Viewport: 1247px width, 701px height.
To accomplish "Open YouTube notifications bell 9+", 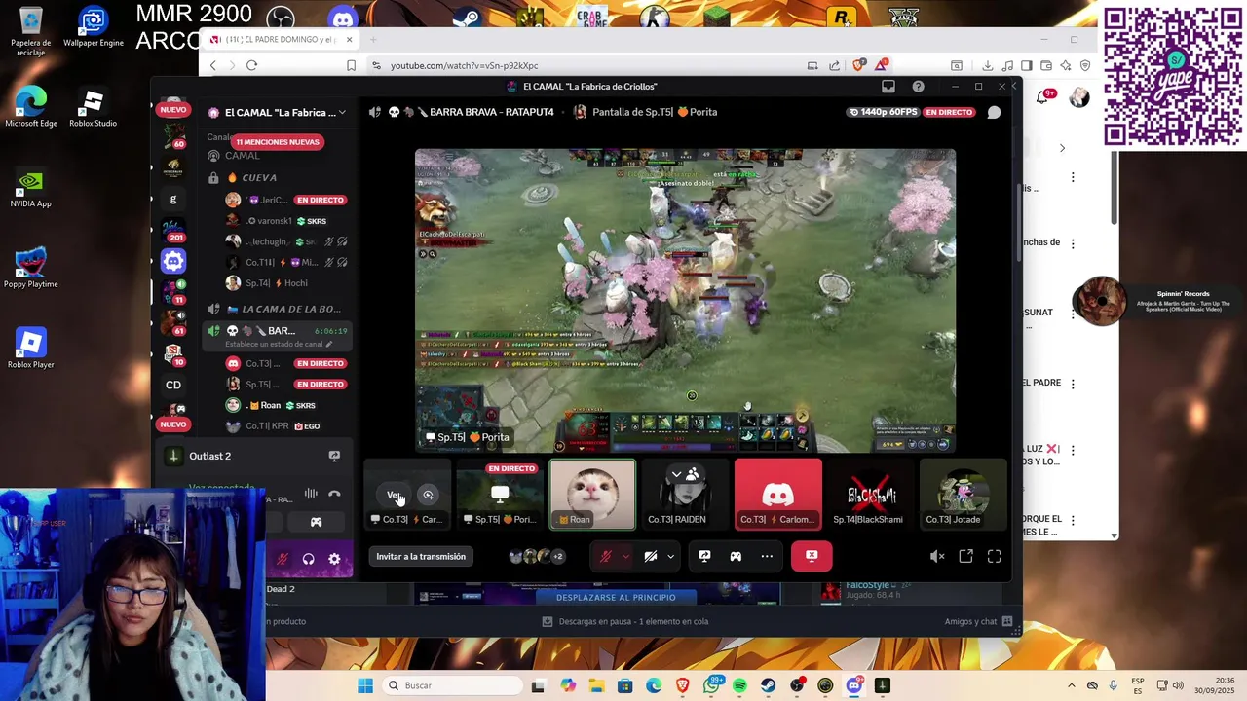I will [1043, 97].
